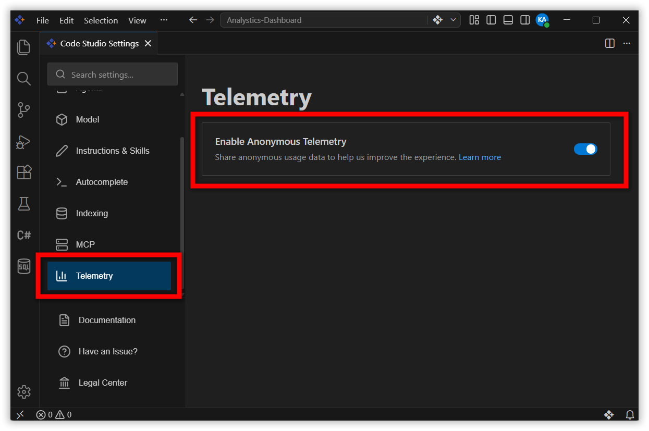The height and width of the screenshot is (431, 649).
Task: Click the Analystics-Dashboard command center box
Action: click(324, 20)
